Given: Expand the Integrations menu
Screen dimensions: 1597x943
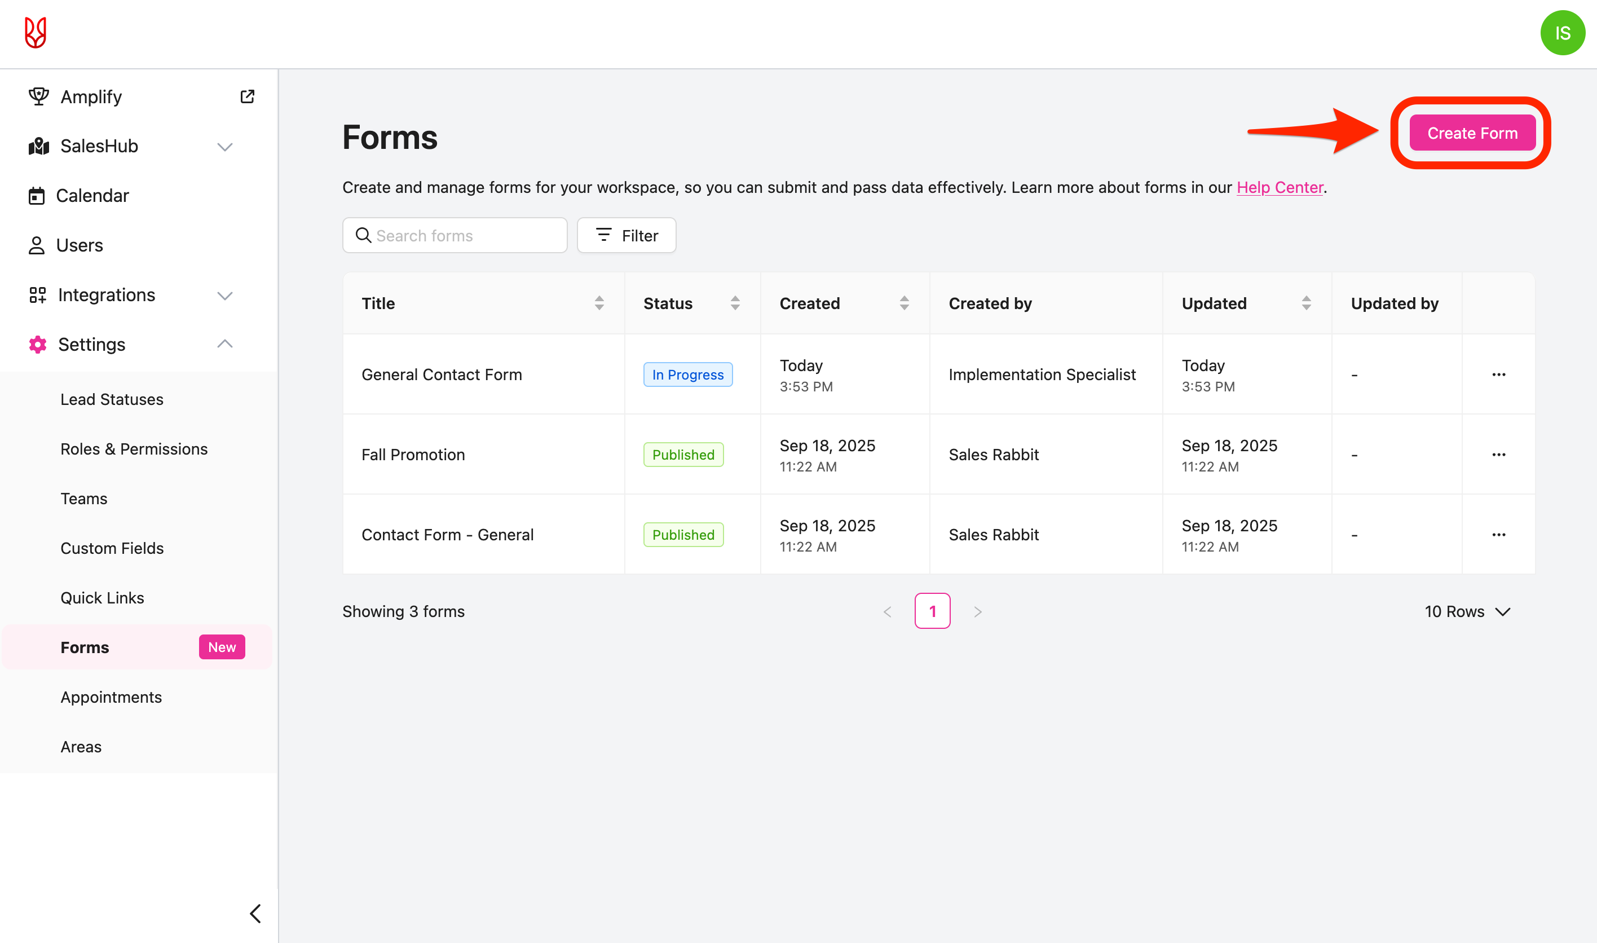Looking at the screenshot, I should (225, 296).
